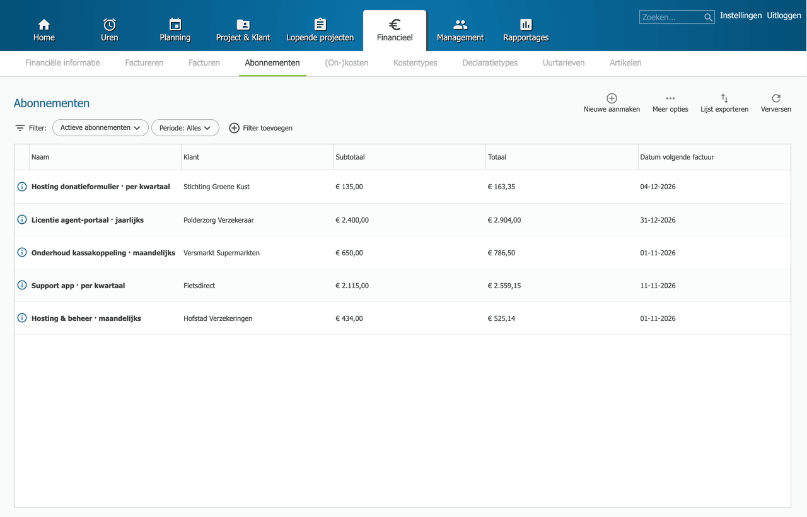Image resolution: width=807 pixels, height=517 pixels.
Task: Click the Verversen refresh icon
Action: pyautogui.click(x=776, y=98)
